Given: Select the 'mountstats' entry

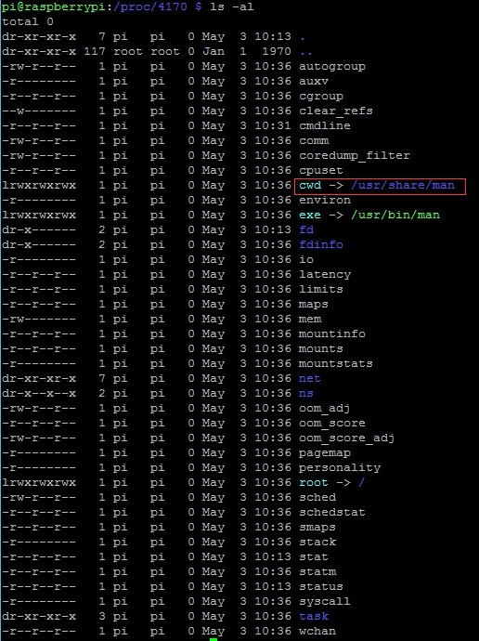Looking at the screenshot, I should [336, 364].
